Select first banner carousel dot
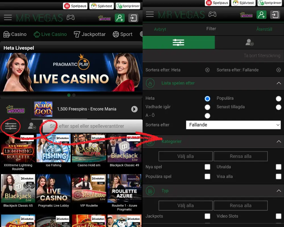284x227 pixels. pos(69,95)
